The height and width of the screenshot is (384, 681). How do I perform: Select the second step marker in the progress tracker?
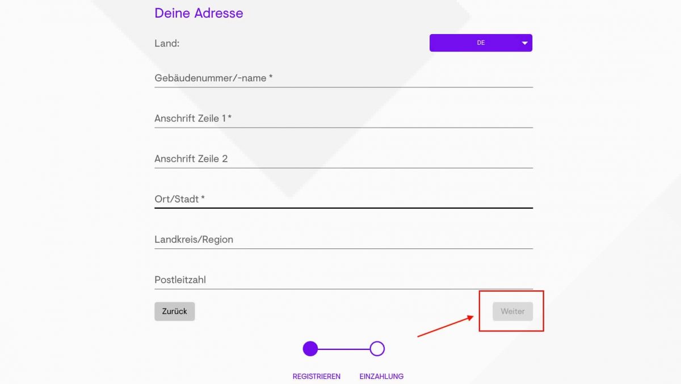(377, 349)
